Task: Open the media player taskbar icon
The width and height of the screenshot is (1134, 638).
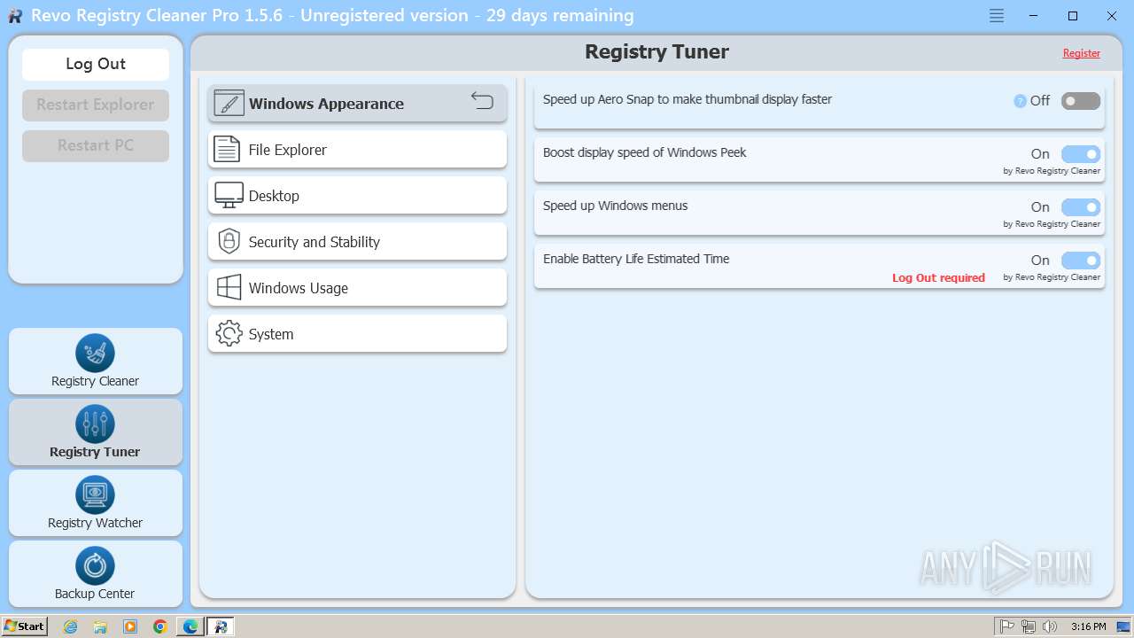Action: click(x=130, y=626)
